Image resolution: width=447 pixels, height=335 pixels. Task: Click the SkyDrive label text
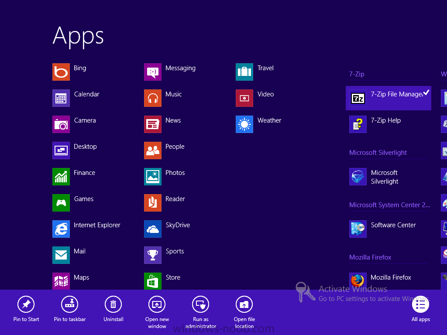coord(178,225)
